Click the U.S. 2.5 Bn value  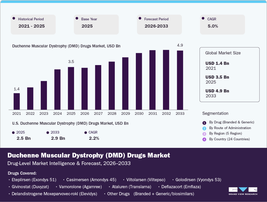(x=24, y=138)
